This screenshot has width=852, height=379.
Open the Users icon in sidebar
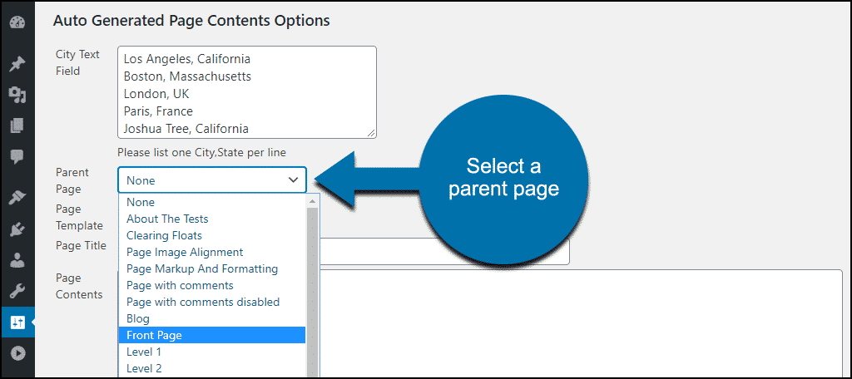coord(17,260)
